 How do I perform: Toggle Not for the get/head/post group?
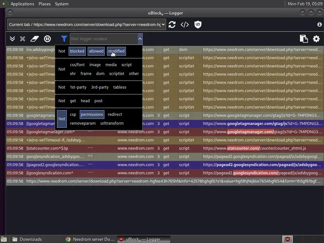(62, 101)
